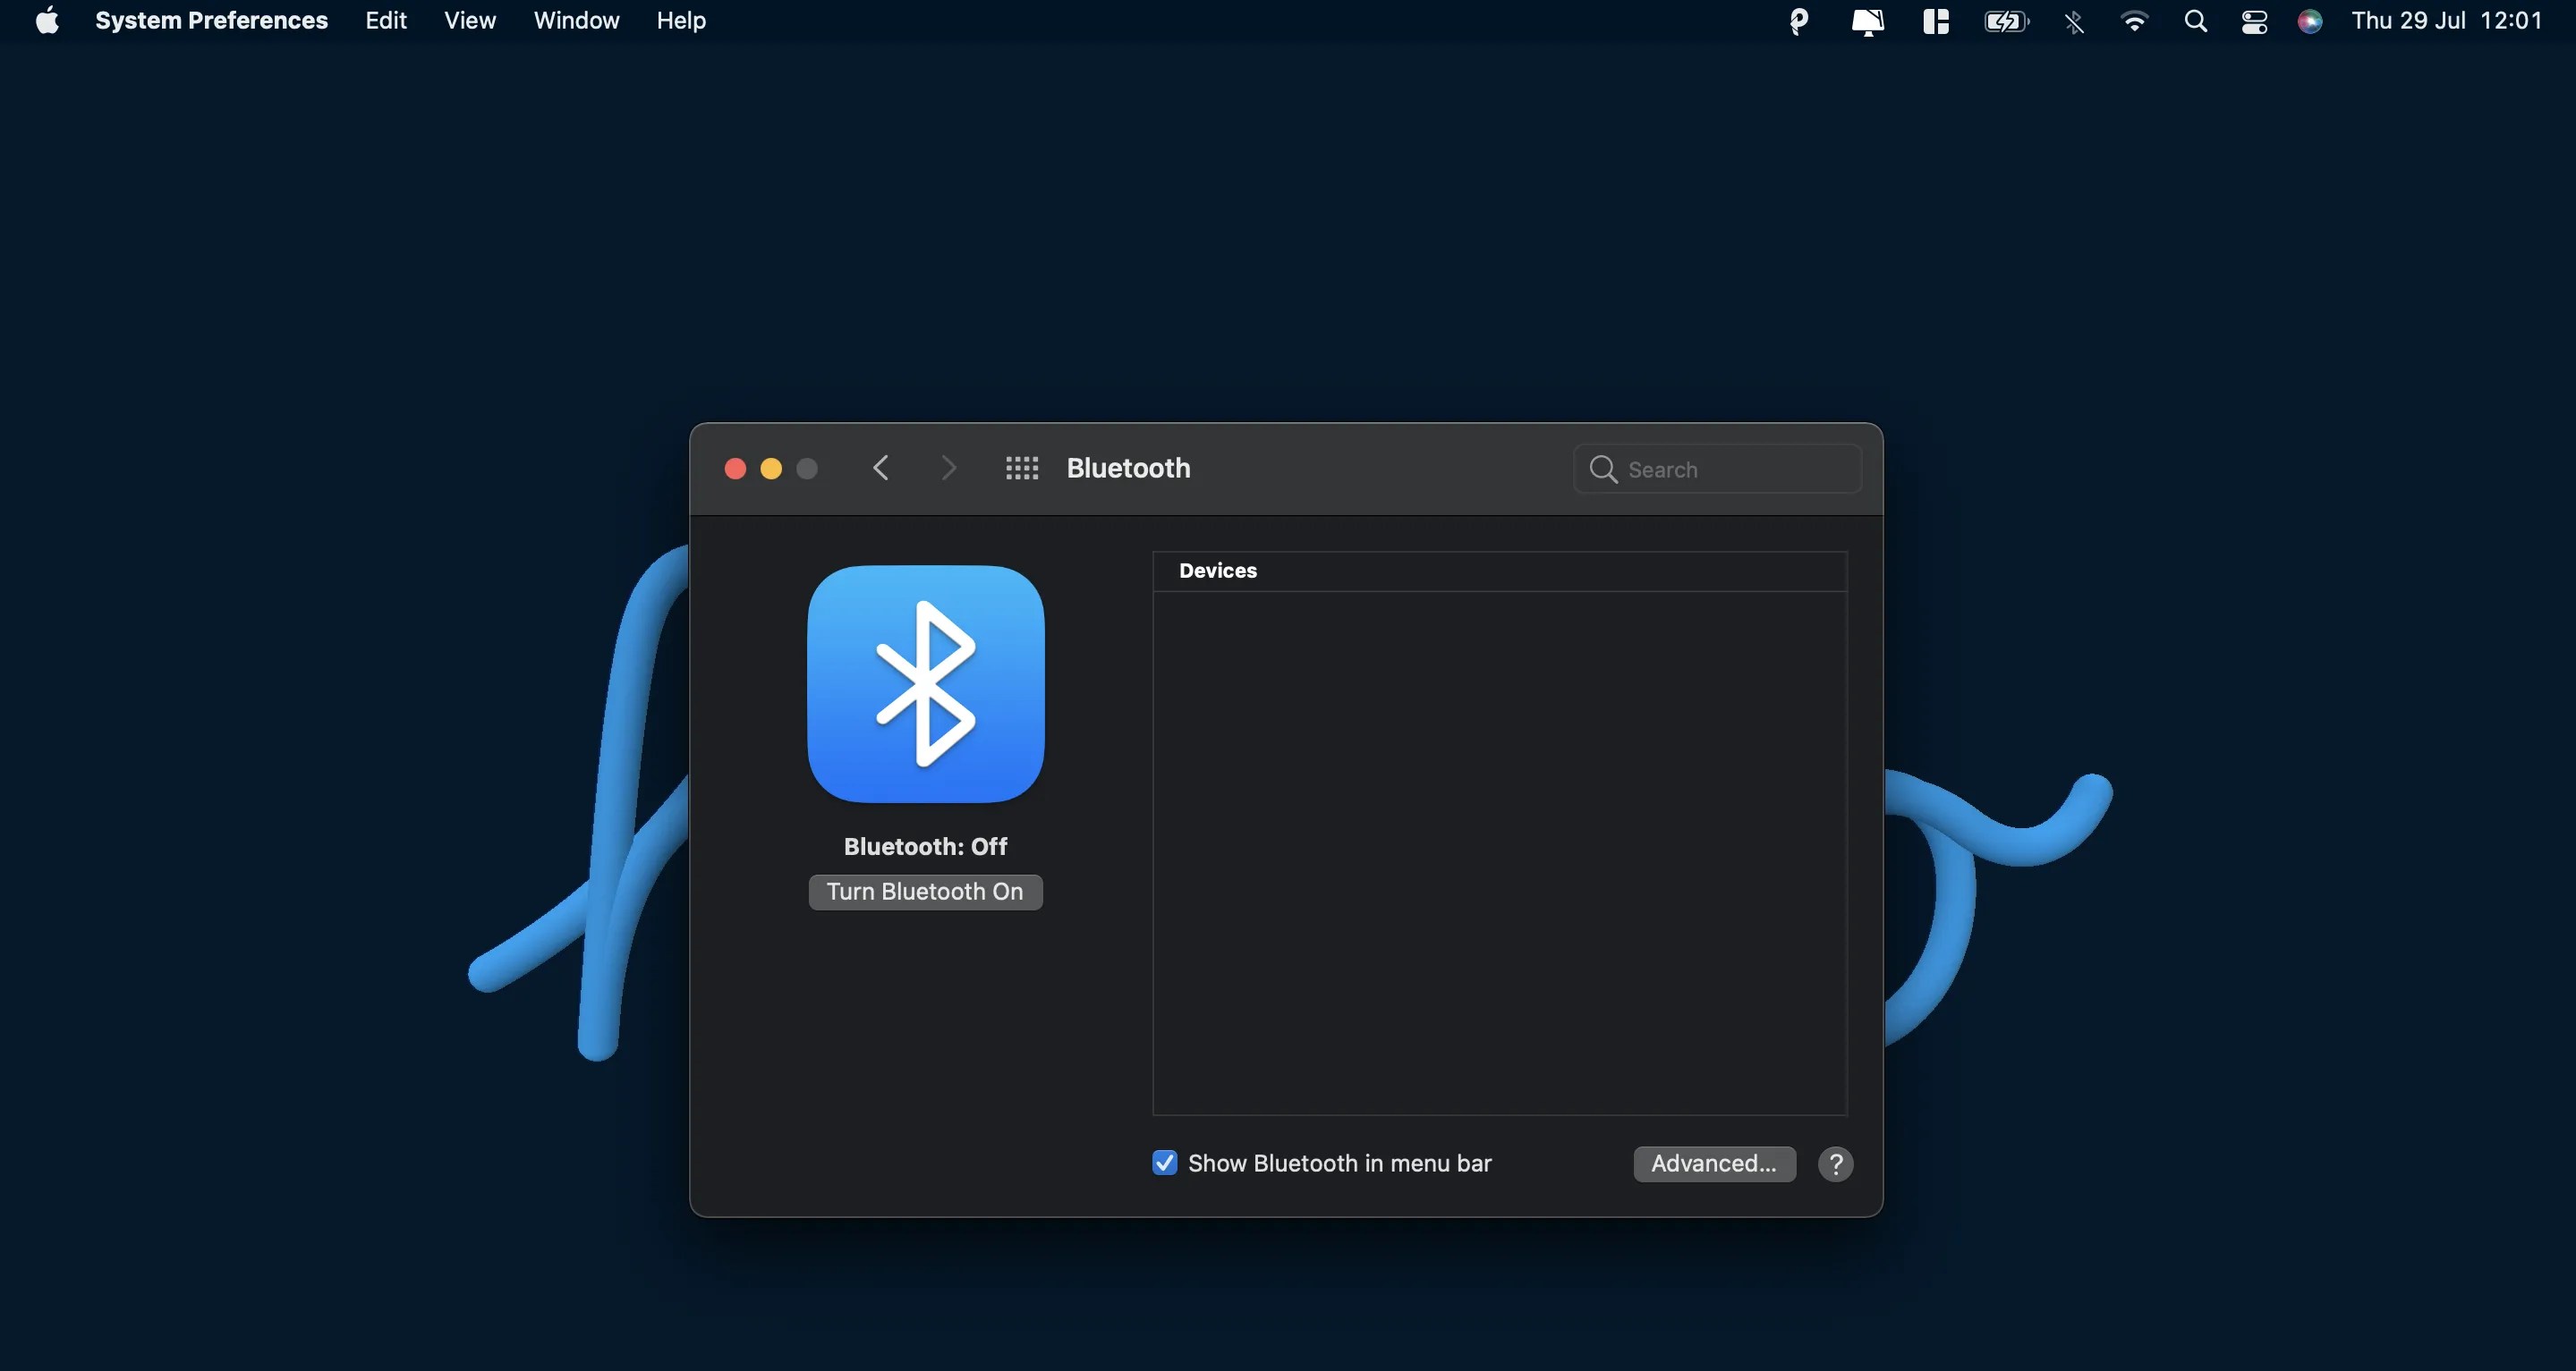Click the large Bluetooth app icon
Viewport: 2576px width, 1371px height.
[x=925, y=684]
